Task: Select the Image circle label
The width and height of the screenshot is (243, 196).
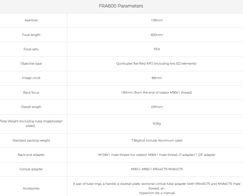Action: point(31,78)
